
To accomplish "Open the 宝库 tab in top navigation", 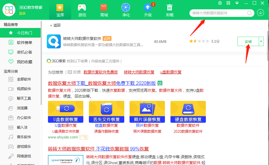I will pyautogui.click(x=60, y=10).
